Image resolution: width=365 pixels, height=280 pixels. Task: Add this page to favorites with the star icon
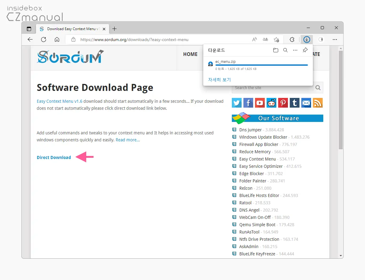click(x=277, y=40)
